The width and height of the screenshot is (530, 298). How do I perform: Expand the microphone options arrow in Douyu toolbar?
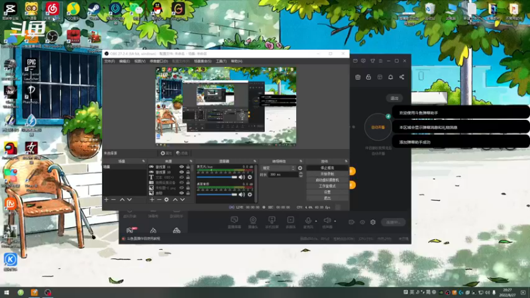coord(316,221)
